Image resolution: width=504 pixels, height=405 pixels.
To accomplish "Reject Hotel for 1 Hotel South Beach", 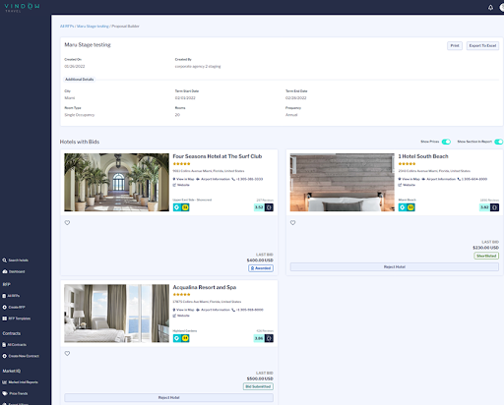I will (x=395, y=267).
